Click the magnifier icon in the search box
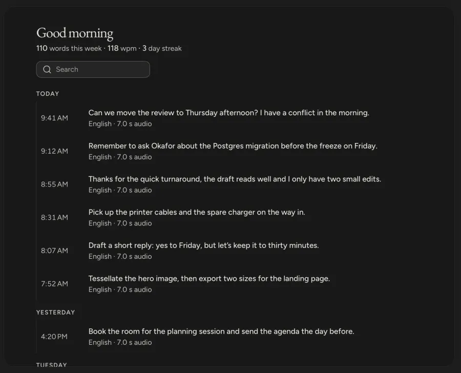This screenshot has width=461, height=373. [x=47, y=69]
